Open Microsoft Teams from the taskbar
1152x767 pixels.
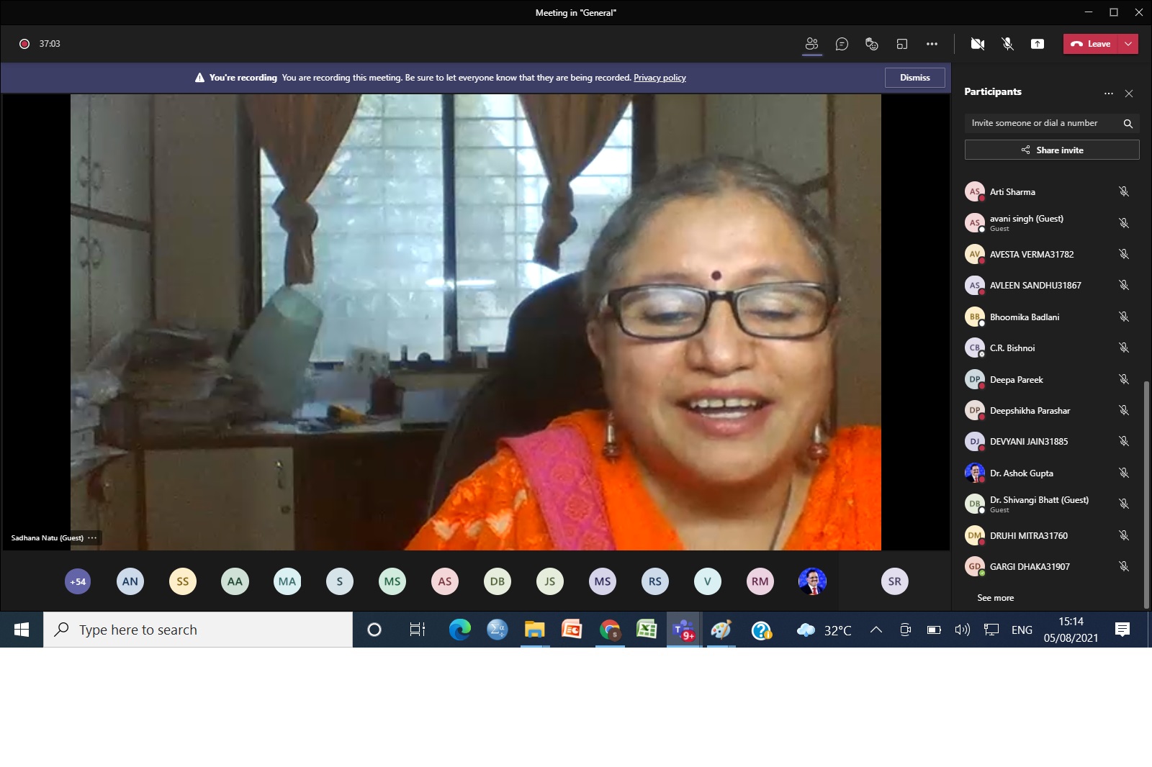[683, 630]
